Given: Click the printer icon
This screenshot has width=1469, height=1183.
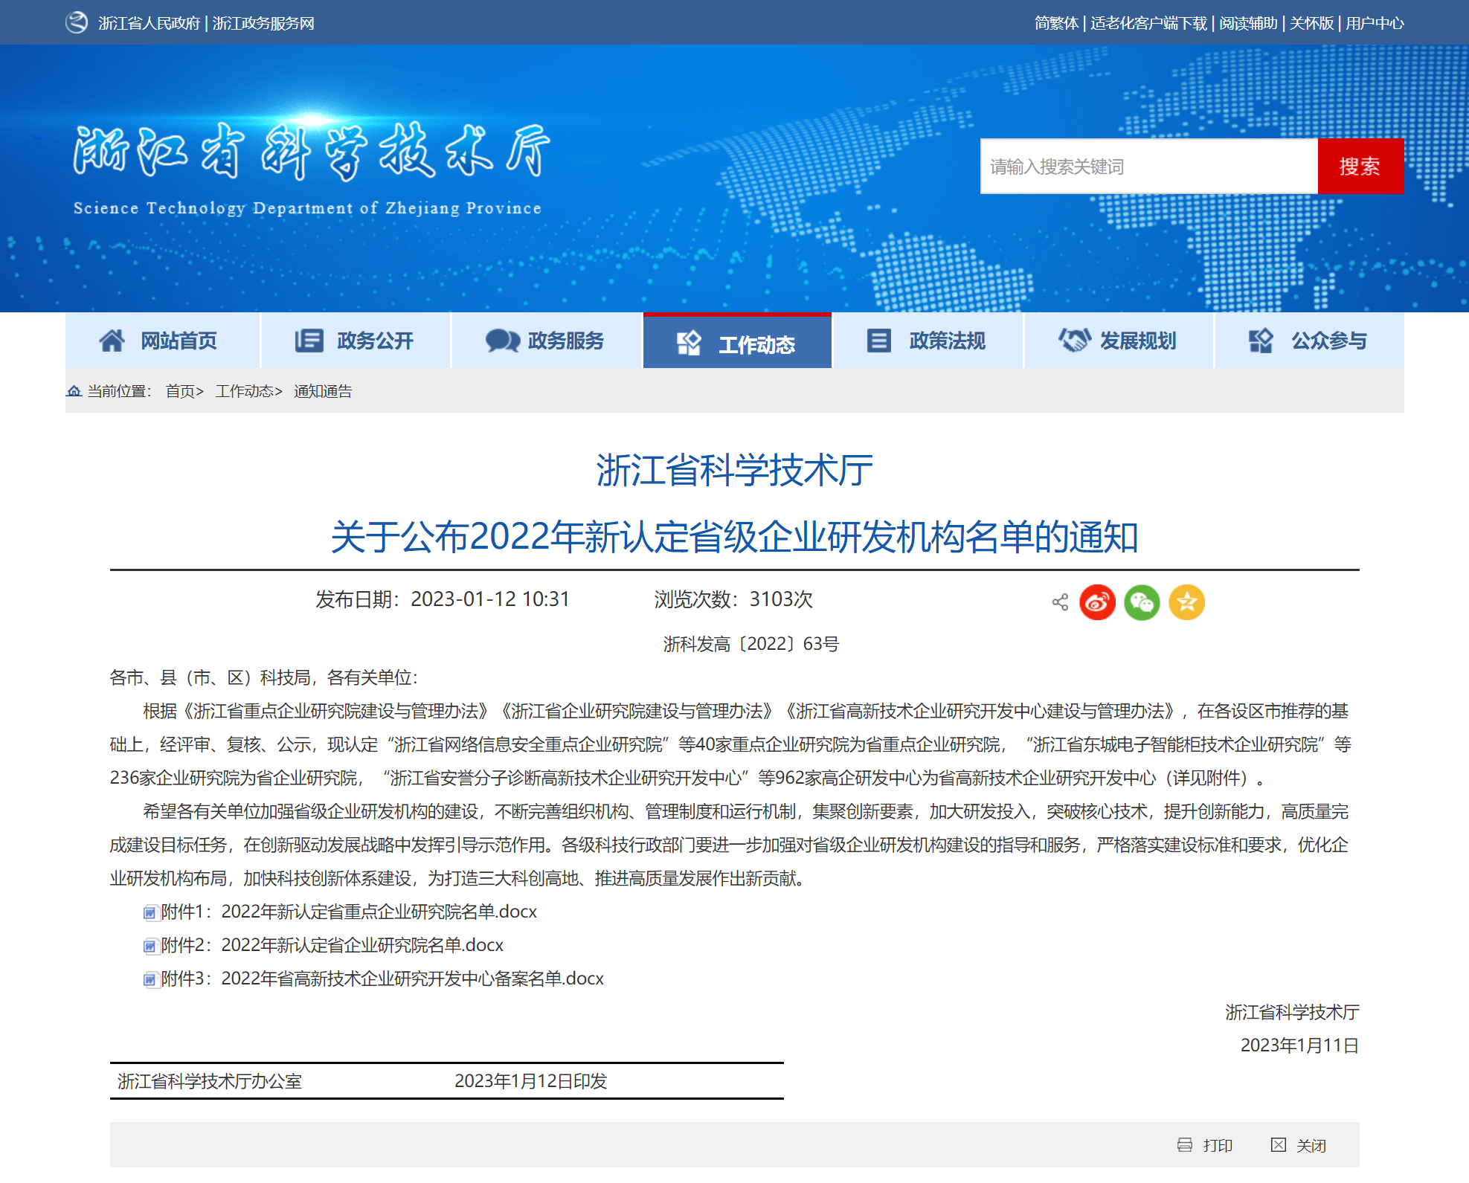Looking at the screenshot, I should (1185, 1145).
